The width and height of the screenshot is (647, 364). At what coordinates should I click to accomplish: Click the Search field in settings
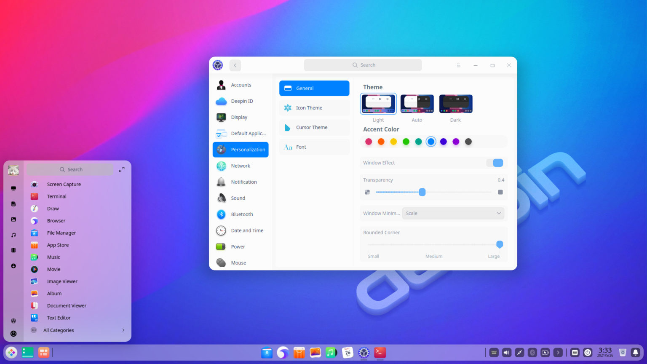pos(363,64)
